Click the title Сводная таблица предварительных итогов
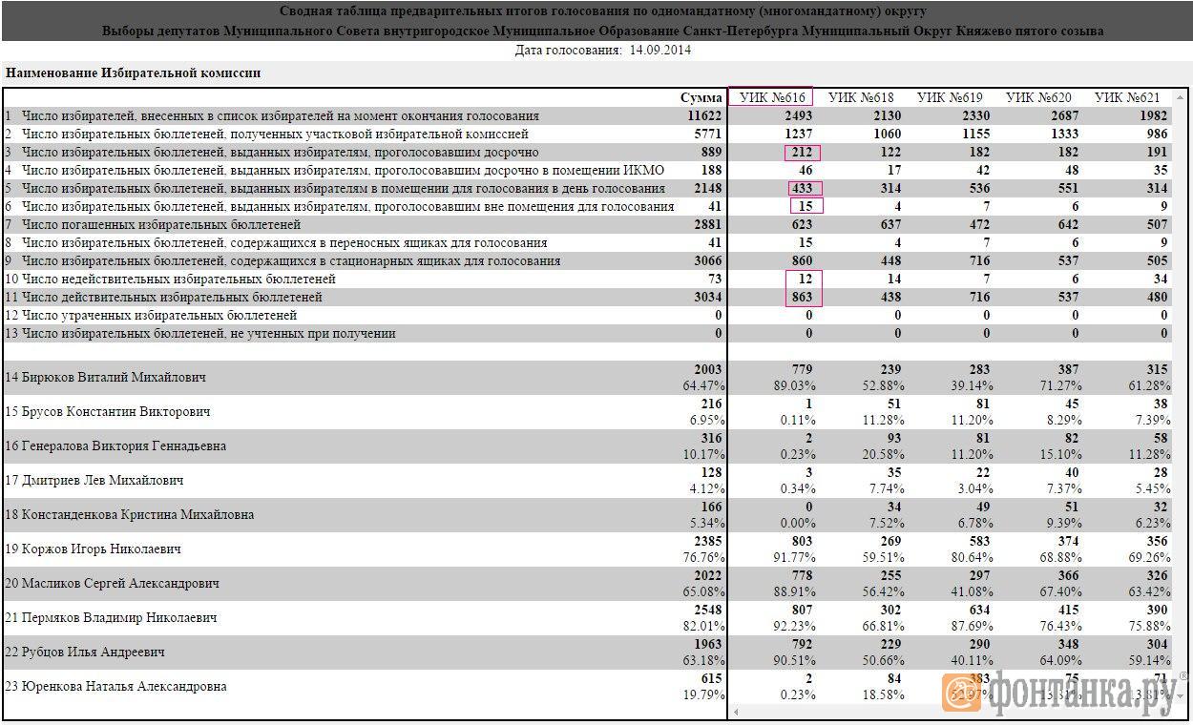This screenshot has height=725, width=1193. click(602, 11)
